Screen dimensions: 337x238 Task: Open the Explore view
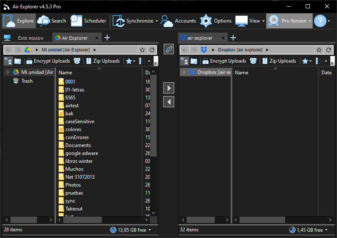[19, 21]
